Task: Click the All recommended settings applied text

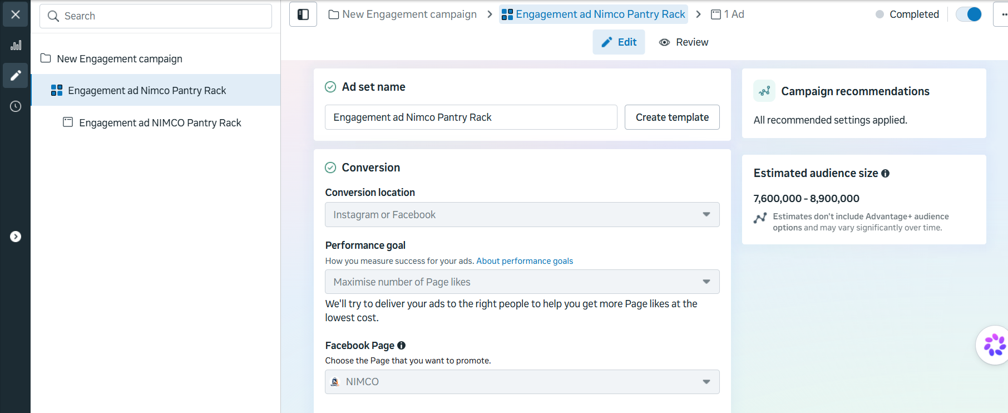Action: [830, 120]
